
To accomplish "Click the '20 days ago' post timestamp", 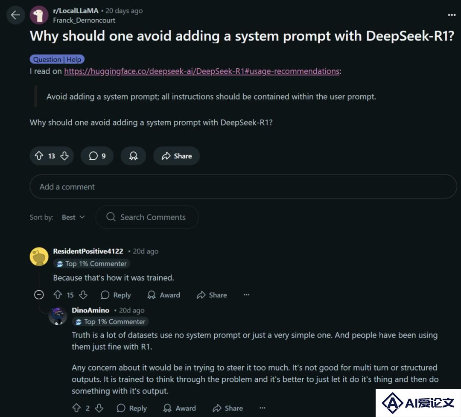I will point(124,11).
